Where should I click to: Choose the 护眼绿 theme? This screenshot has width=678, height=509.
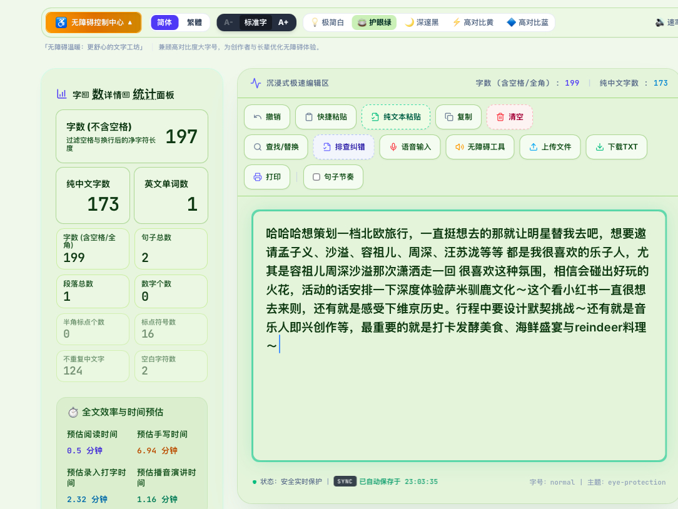tap(375, 23)
